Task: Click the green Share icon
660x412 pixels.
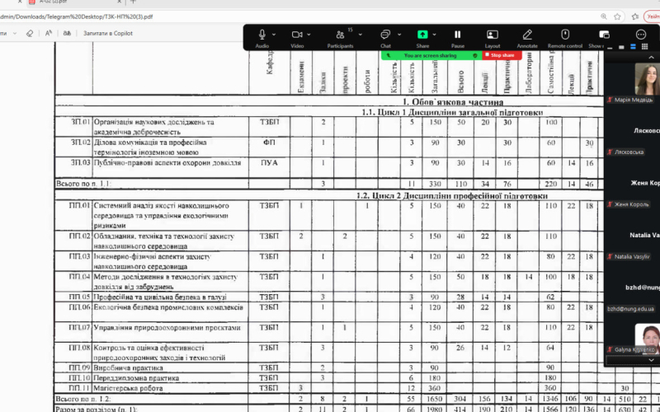Action: coord(422,35)
